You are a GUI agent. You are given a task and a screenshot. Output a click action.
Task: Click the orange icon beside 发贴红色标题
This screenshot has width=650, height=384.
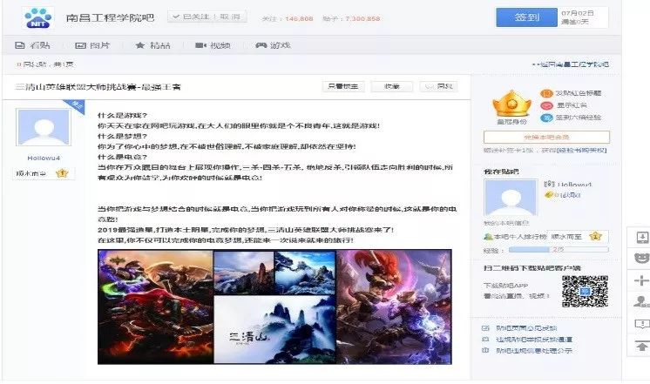click(x=547, y=93)
